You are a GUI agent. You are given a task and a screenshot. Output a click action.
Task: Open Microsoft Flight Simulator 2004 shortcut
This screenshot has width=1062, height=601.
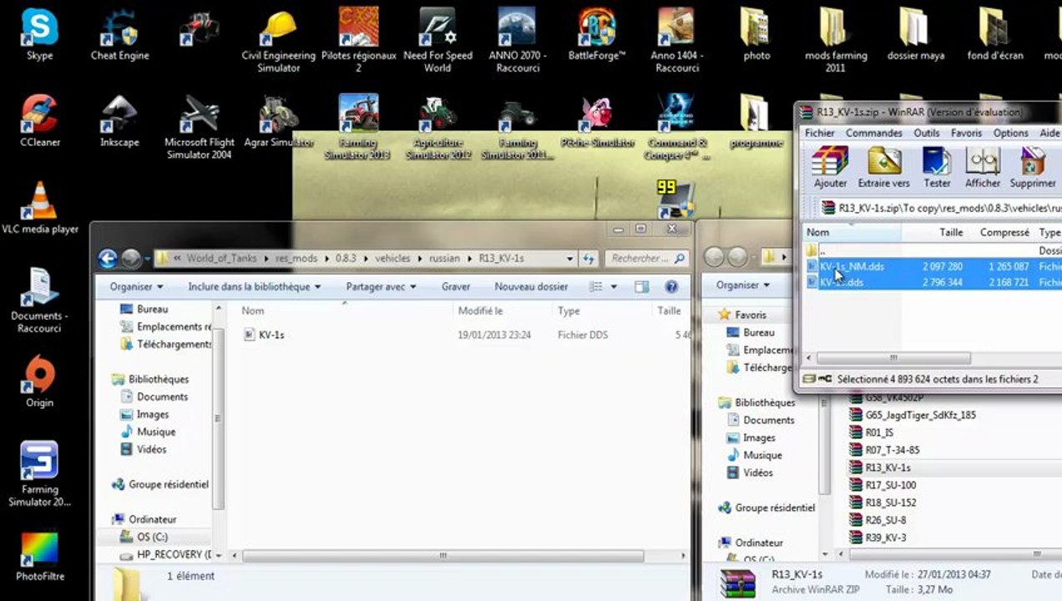pyautogui.click(x=199, y=127)
